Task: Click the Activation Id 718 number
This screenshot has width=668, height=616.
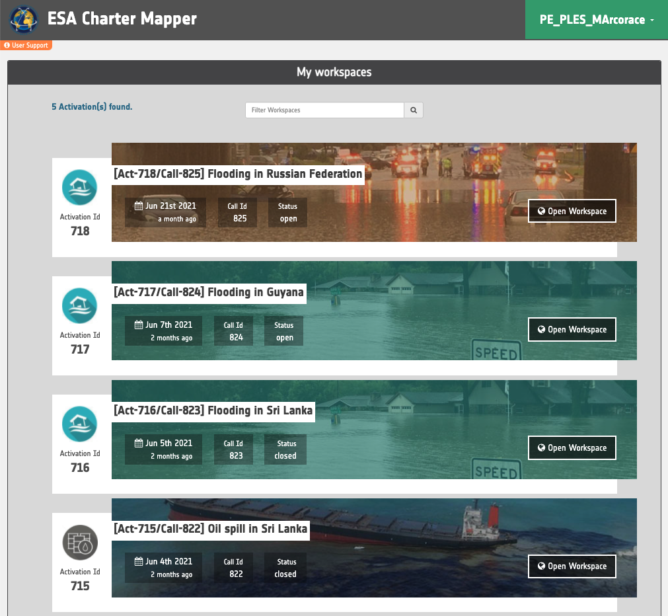Action: point(80,231)
